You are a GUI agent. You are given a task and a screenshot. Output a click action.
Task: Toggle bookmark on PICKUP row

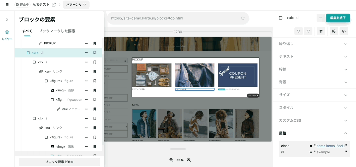pos(95,43)
